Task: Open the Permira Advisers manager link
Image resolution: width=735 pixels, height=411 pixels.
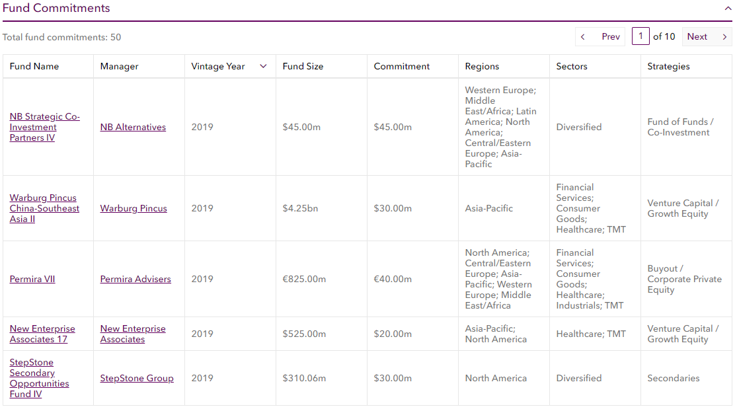Action: pyautogui.click(x=135, y=280)
